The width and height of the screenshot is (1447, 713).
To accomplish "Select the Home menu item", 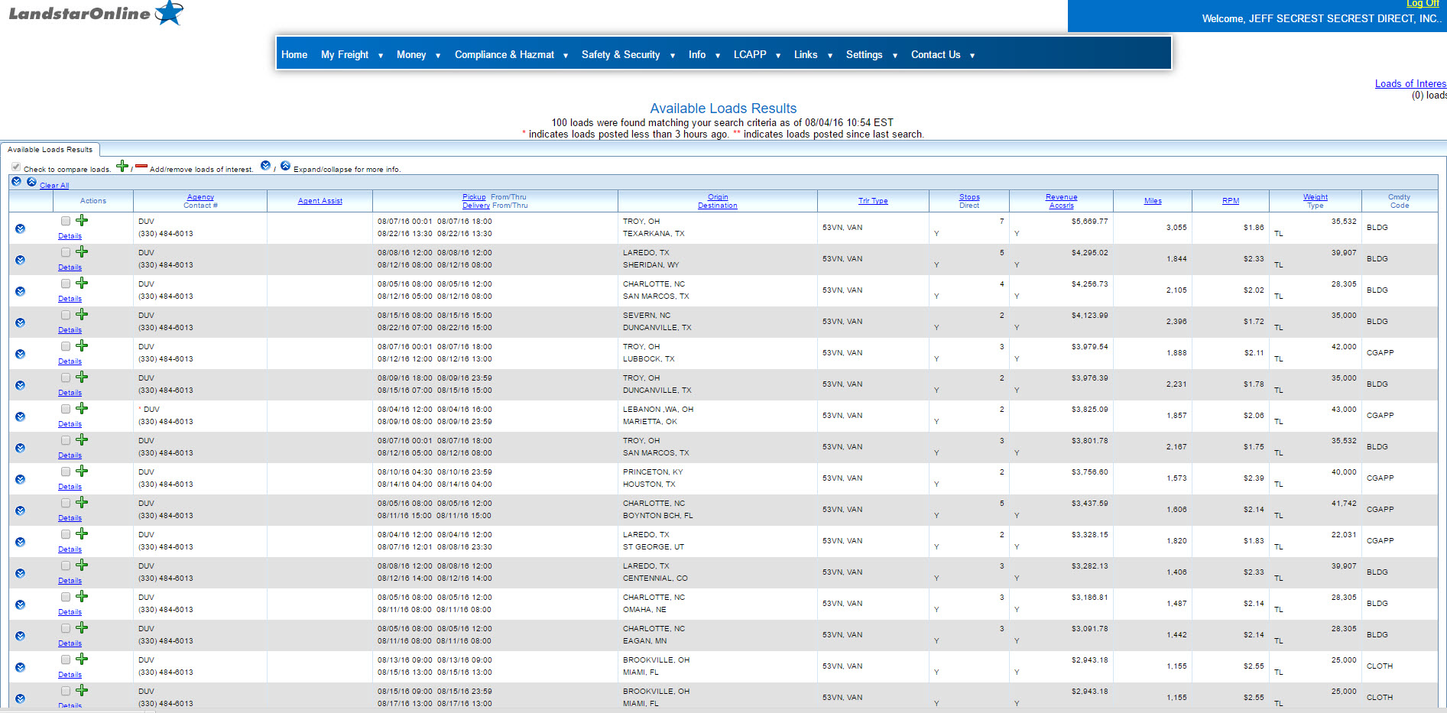I will [294, 54].
